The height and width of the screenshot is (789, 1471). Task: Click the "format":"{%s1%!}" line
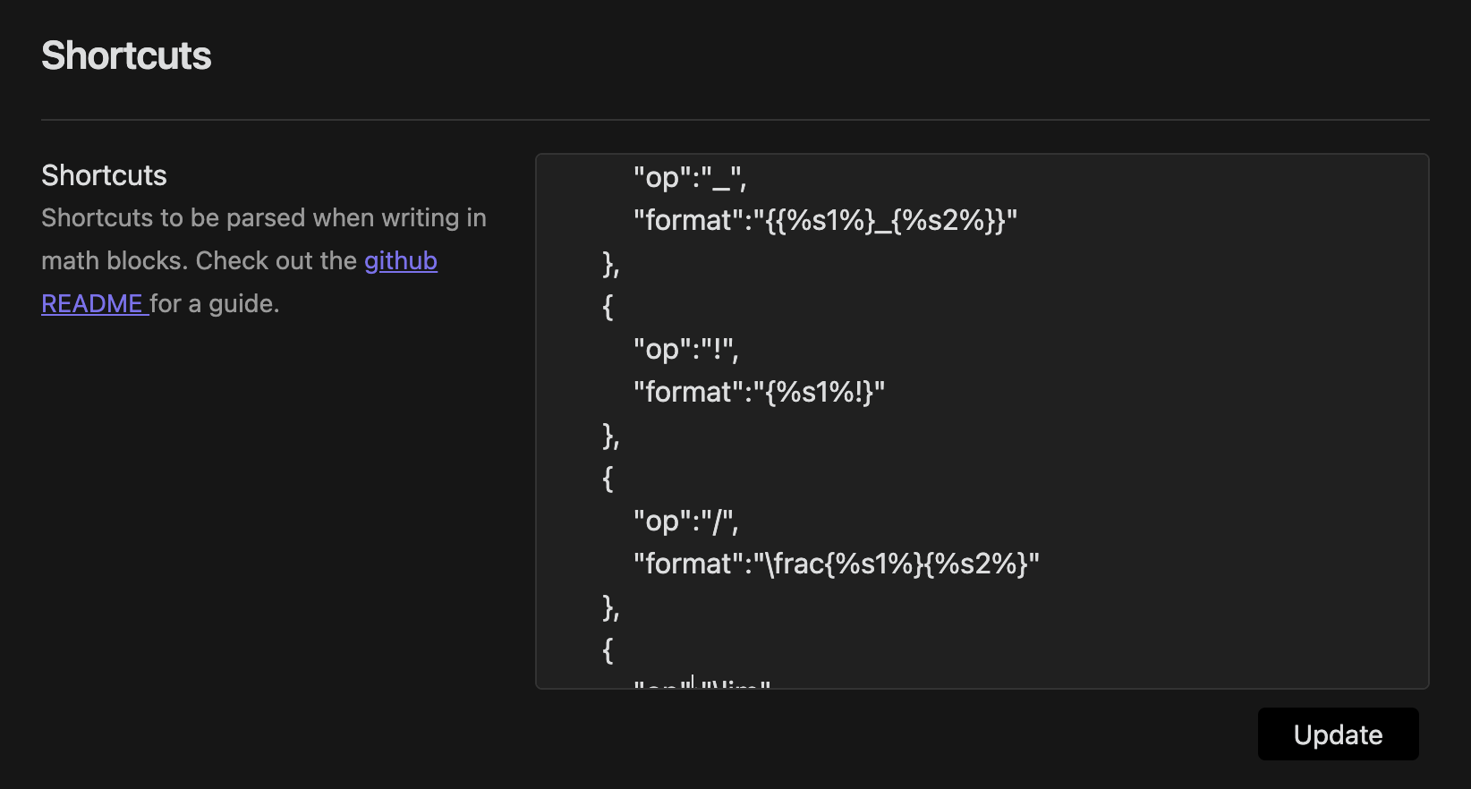(759, 392)
